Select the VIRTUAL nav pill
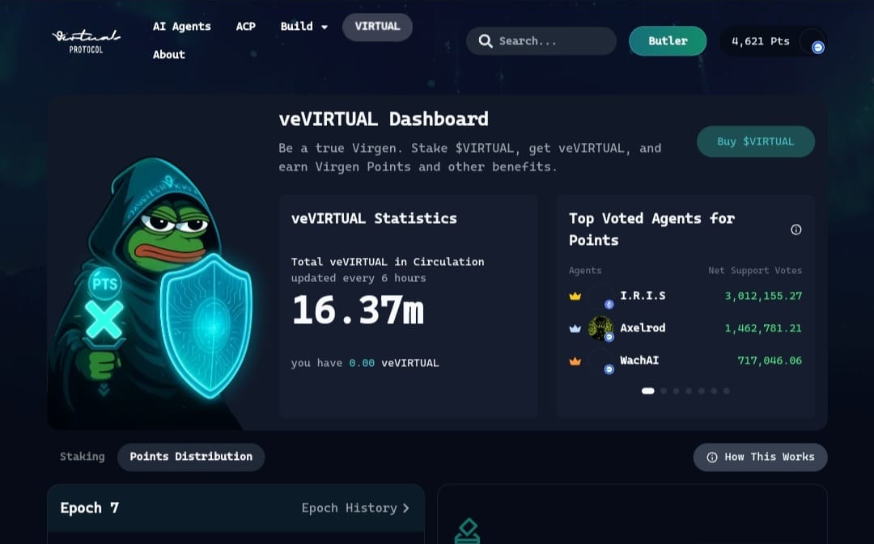 coord(377,27)
